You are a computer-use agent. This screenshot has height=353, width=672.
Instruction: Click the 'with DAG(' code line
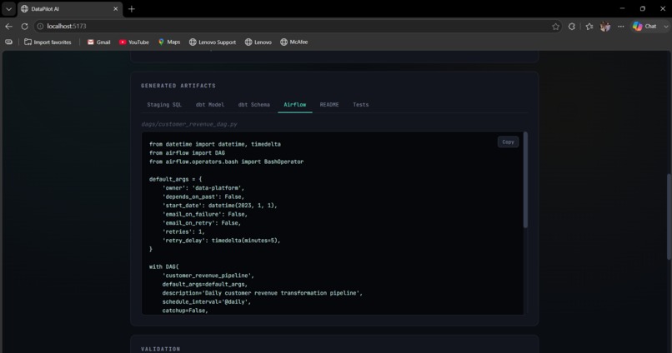coord(163,266)
